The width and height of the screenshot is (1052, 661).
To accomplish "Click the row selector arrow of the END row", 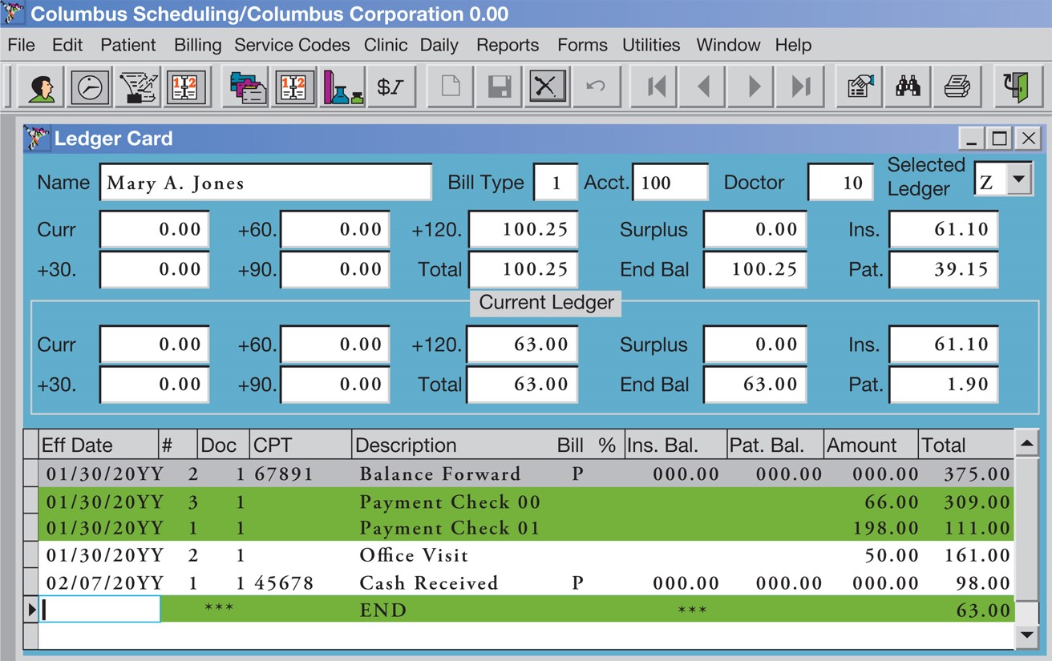I will click(x=31, y=610).
